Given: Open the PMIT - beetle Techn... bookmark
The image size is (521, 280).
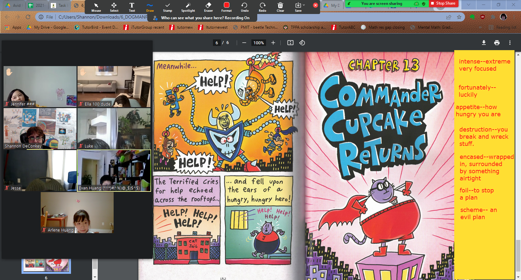Looking at the screenshot, I should 256,27.
